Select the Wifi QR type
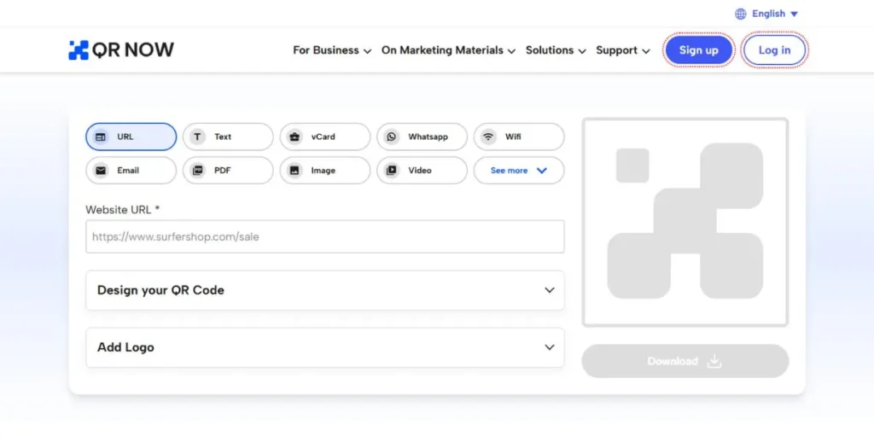 (x=519, y=137)
